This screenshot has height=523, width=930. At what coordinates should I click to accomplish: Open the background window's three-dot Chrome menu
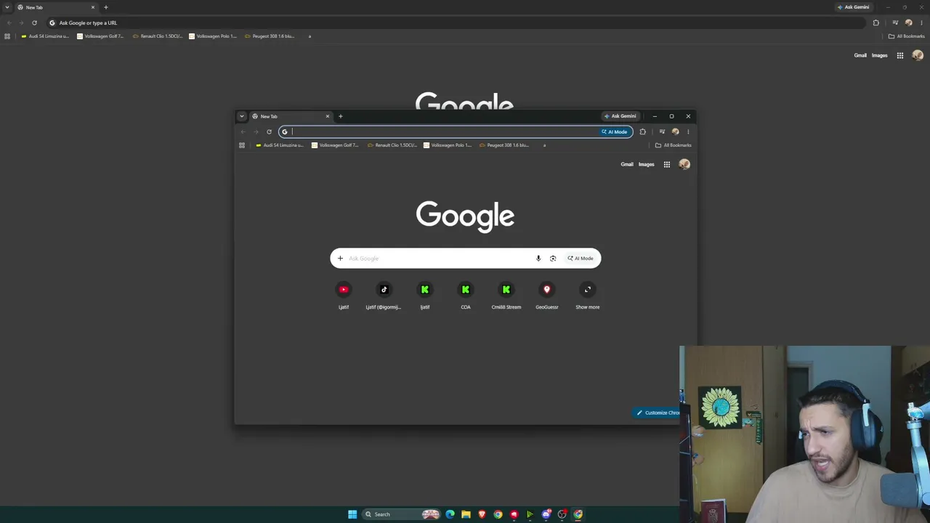click(921, 23)
